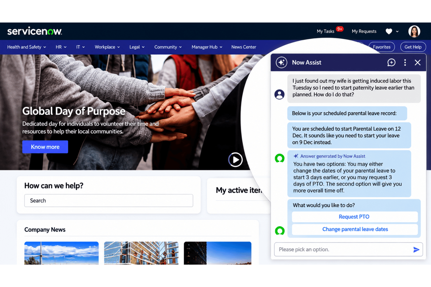The height and width of the screenshot is (287, 431).
Task: Click the Favorites button
Action: pyautogui.click(x=381, y=47)
